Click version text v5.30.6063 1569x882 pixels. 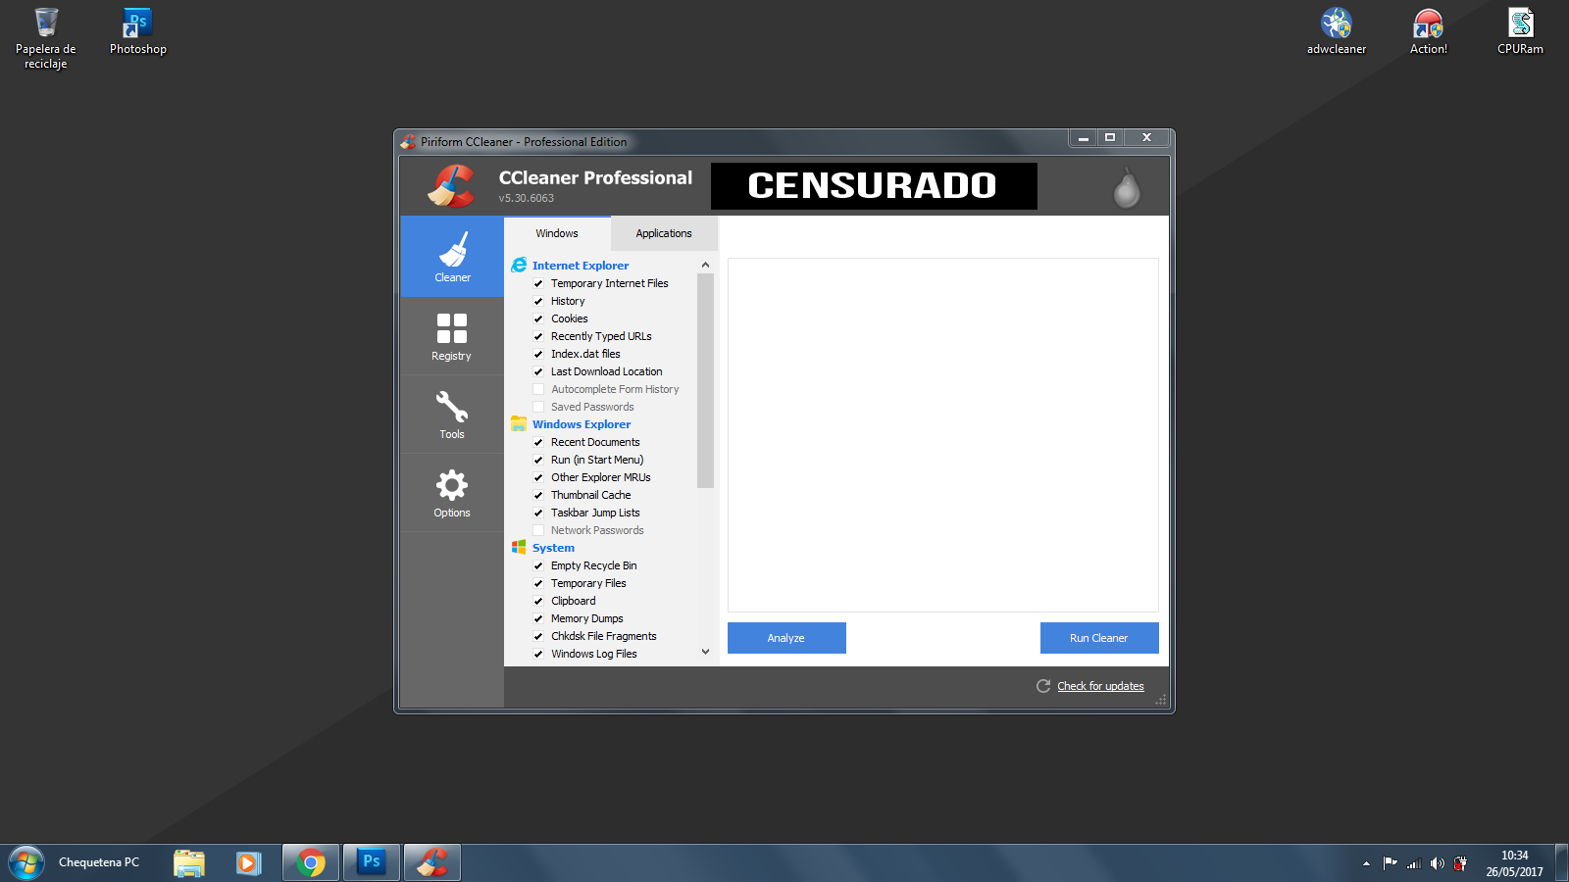[x=527, y=198]
